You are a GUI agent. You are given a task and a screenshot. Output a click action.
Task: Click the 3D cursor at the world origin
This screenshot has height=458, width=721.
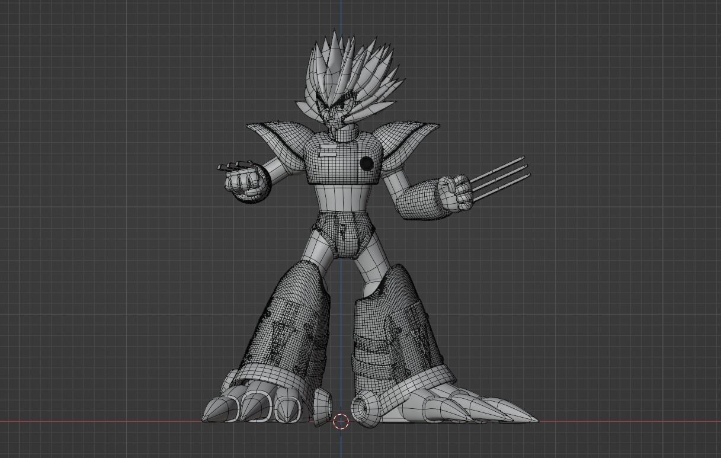[x=341, y=422]
